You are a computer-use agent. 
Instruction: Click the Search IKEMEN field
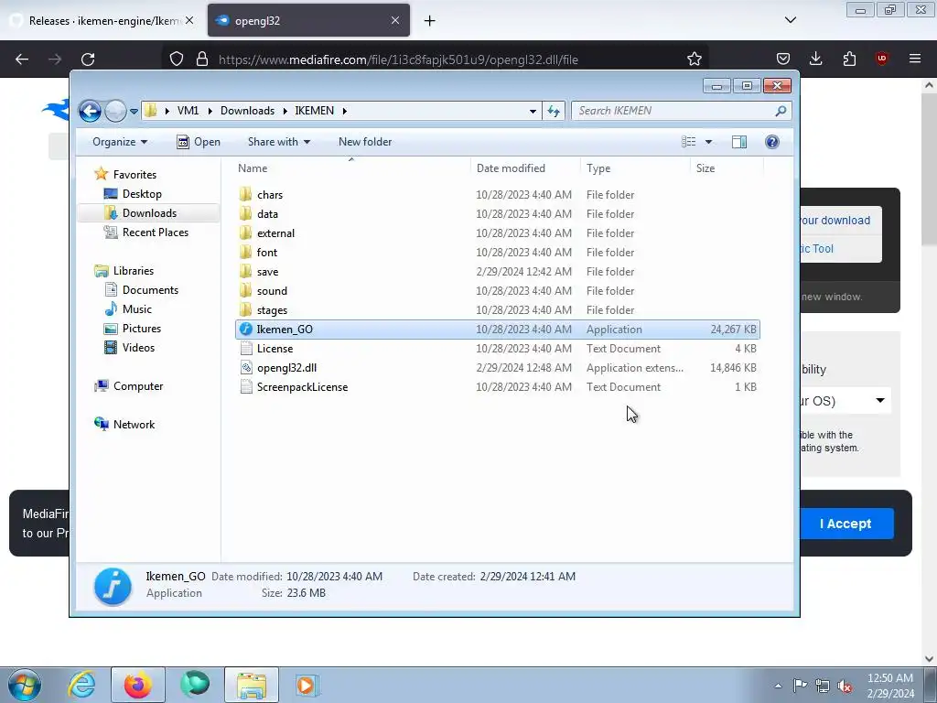click(681, 111)
